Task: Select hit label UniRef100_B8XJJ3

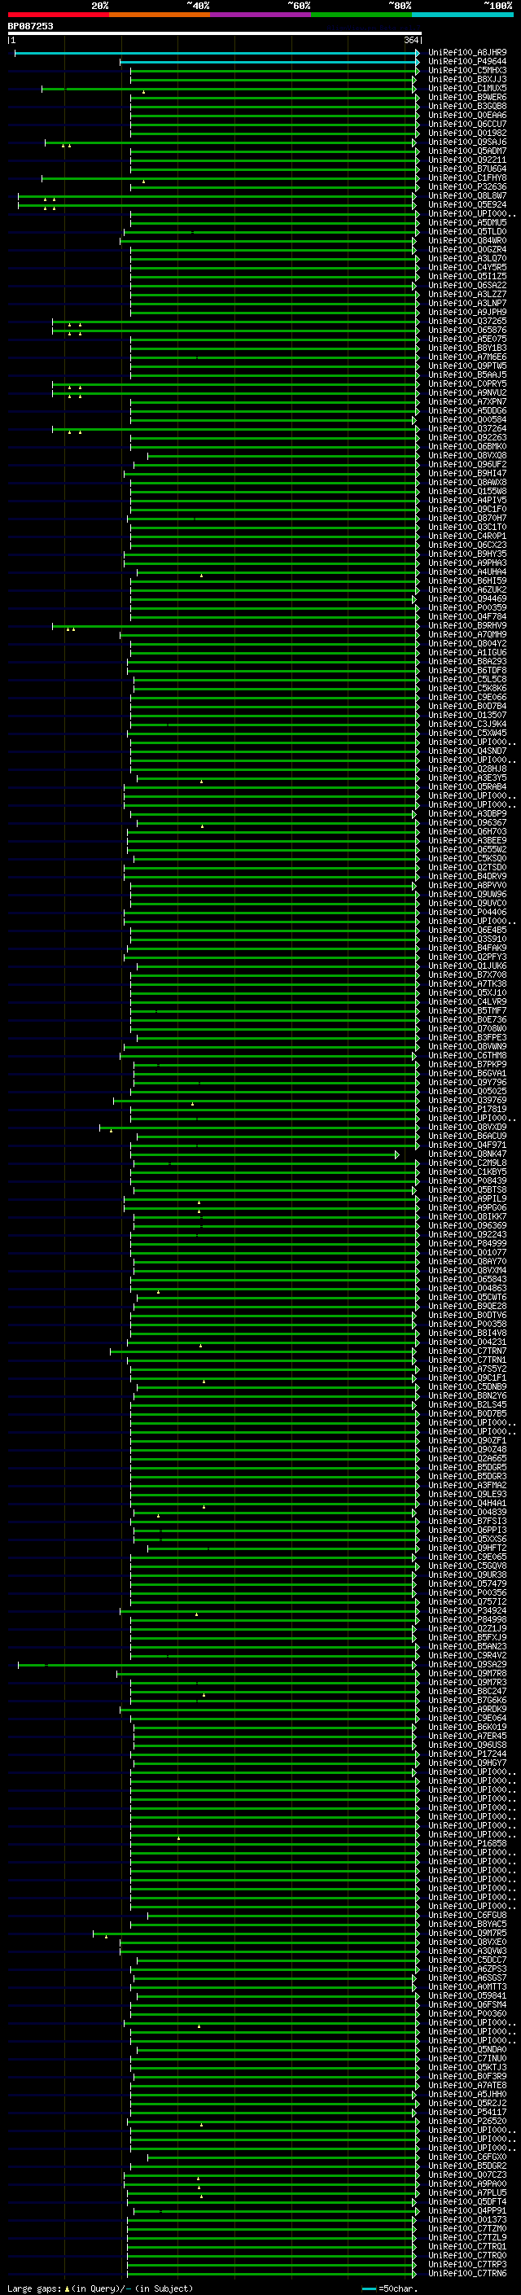Action: point(467,79)
